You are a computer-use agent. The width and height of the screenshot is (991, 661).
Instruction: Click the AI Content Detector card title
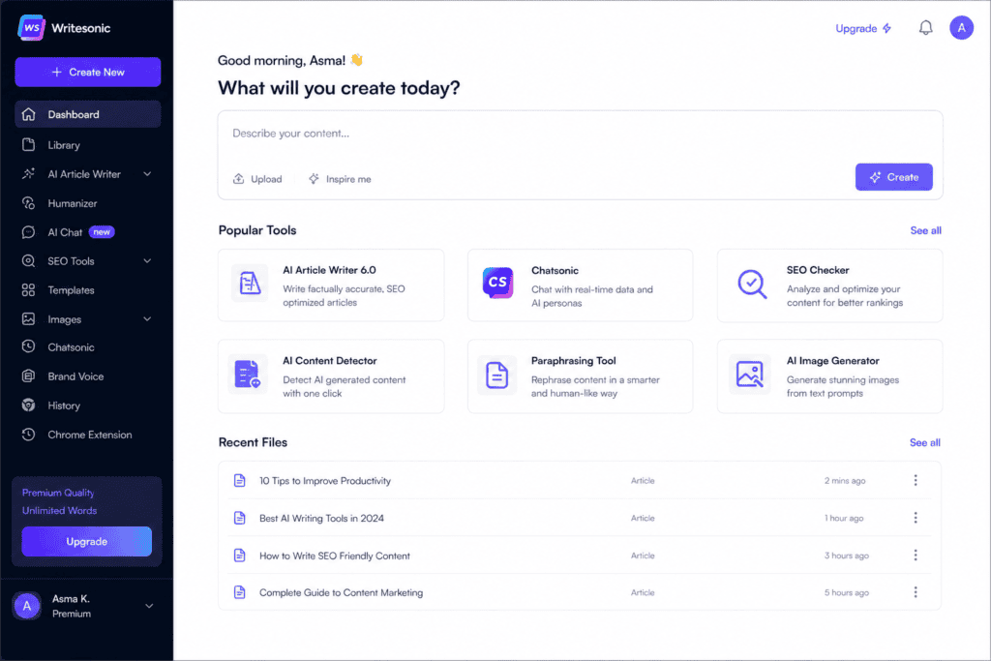[x=330, y=360]
